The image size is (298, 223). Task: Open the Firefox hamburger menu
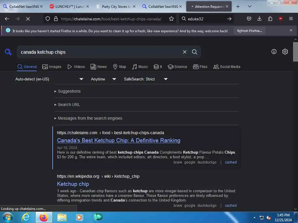291,19
